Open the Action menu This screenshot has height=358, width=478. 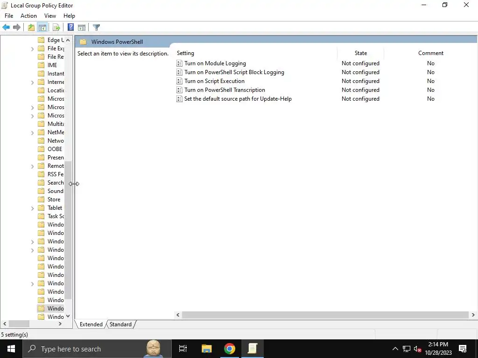point(28,16)
